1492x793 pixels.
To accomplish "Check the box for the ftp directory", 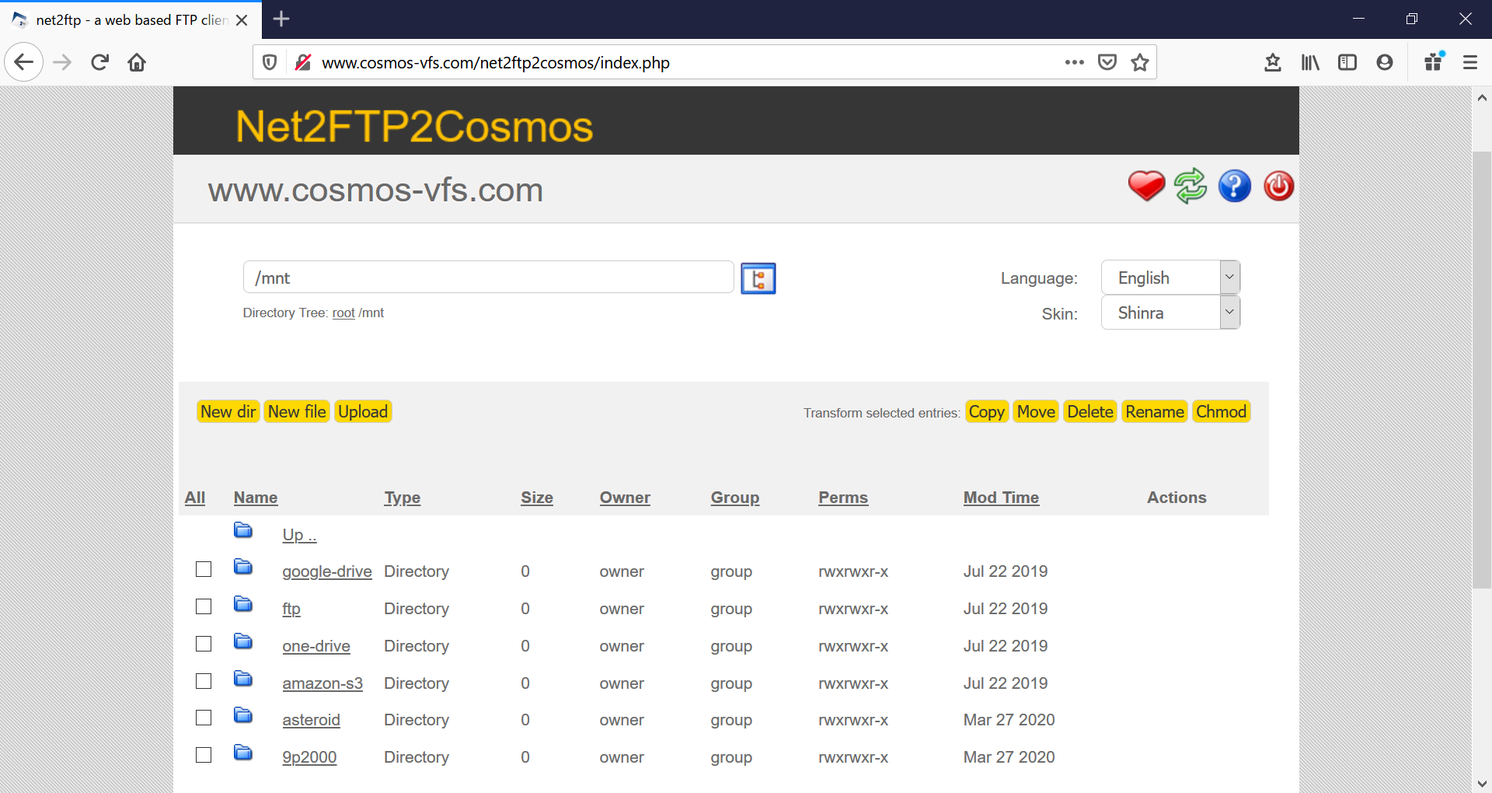I will click(204, 606).
